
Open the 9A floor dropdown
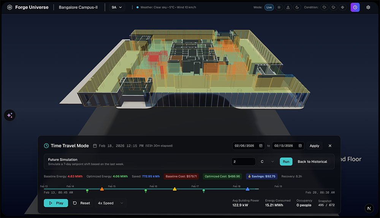click(x=117, y=7)
